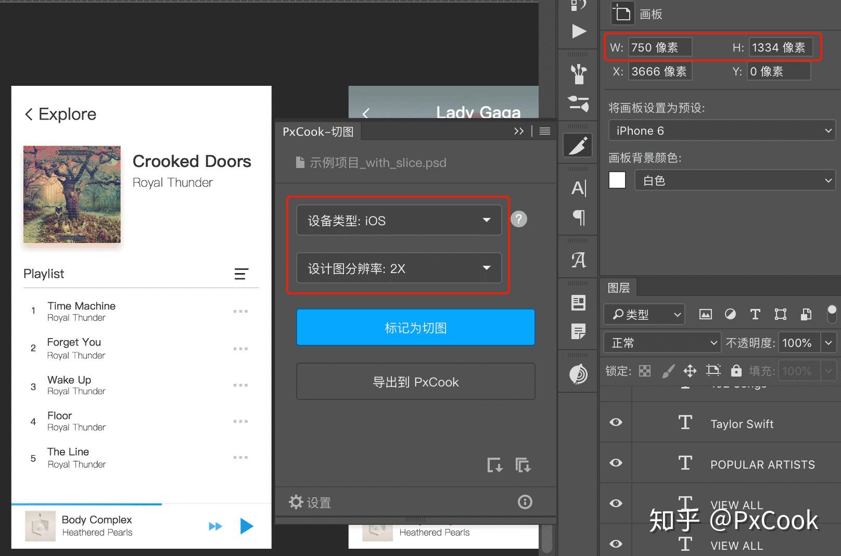This screenshot has height=556, width=841.
Task: Open the 设计图分辨率 2X resolution dropdown
Action: pyautogui.click(x=399, y=268)
